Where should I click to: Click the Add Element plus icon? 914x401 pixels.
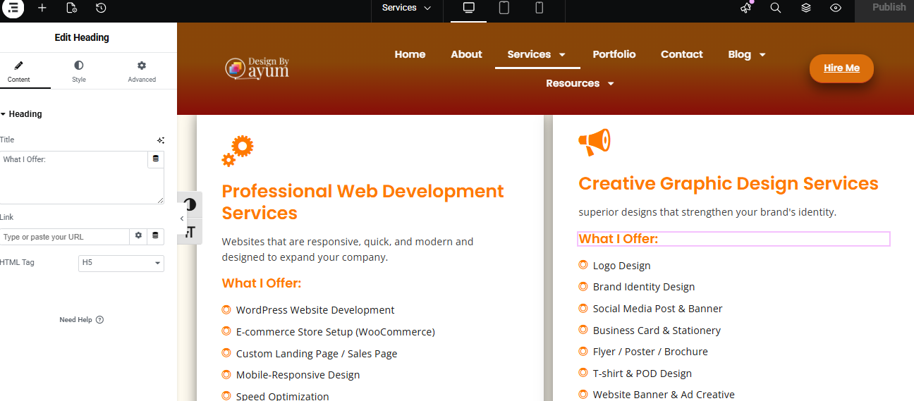click(42, 8)
